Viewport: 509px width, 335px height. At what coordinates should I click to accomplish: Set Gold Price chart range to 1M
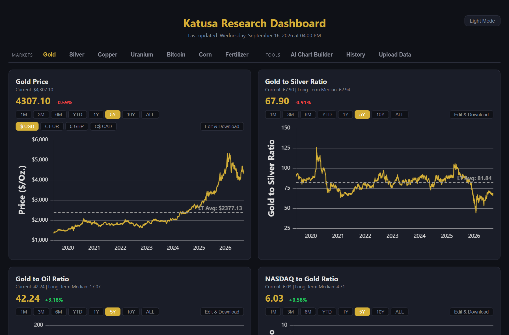pyautogui.click(x=24, y=114)
